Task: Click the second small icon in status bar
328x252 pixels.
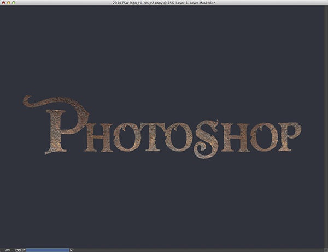Action: click(x=23, y=249)
